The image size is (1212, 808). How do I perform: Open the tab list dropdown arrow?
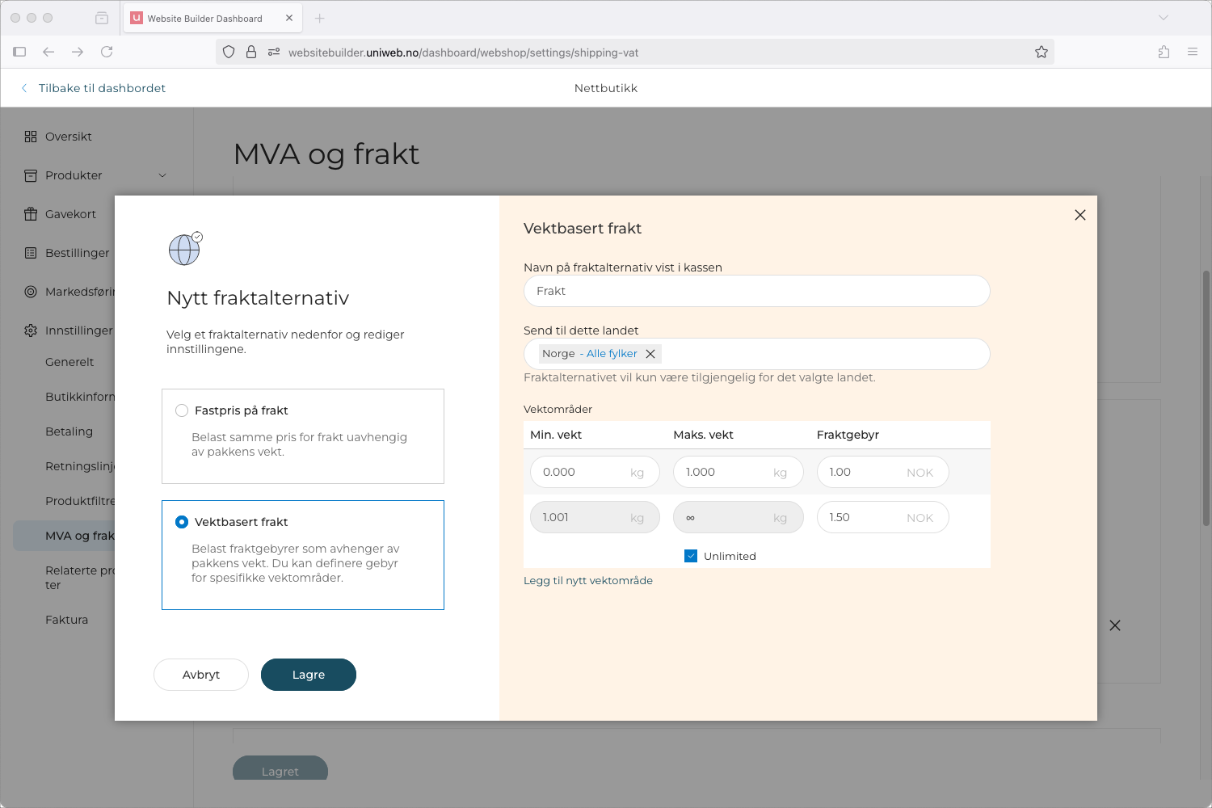pos(1164,18)
